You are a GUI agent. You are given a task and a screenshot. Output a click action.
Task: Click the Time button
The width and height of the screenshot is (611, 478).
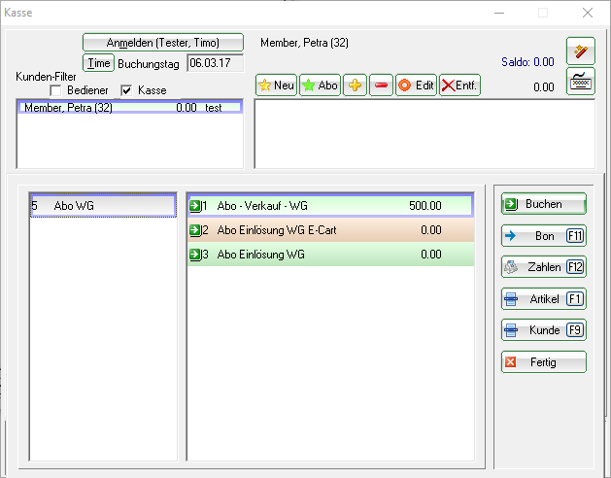coord(98,63)
